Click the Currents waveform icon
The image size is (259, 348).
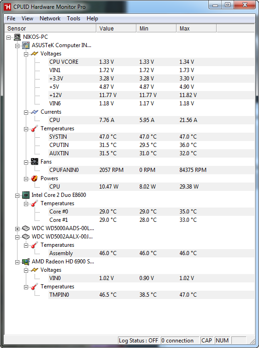click(x=35, y=112)
